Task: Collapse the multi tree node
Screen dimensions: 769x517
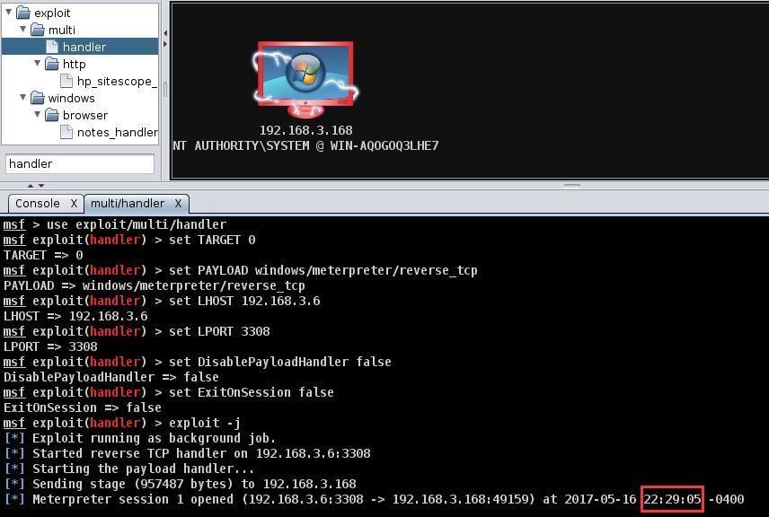Action: pyautogui.click(x=23, y=30)
